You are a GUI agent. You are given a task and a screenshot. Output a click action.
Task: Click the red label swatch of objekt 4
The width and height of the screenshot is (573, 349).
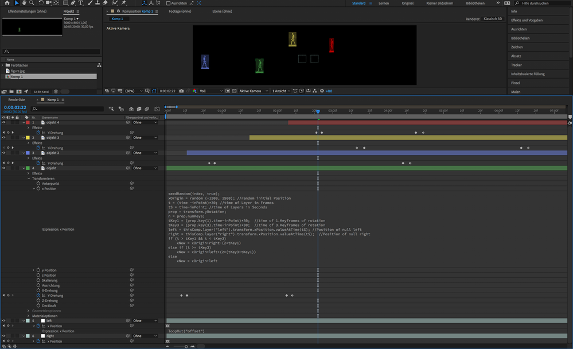tap(28, 123)
